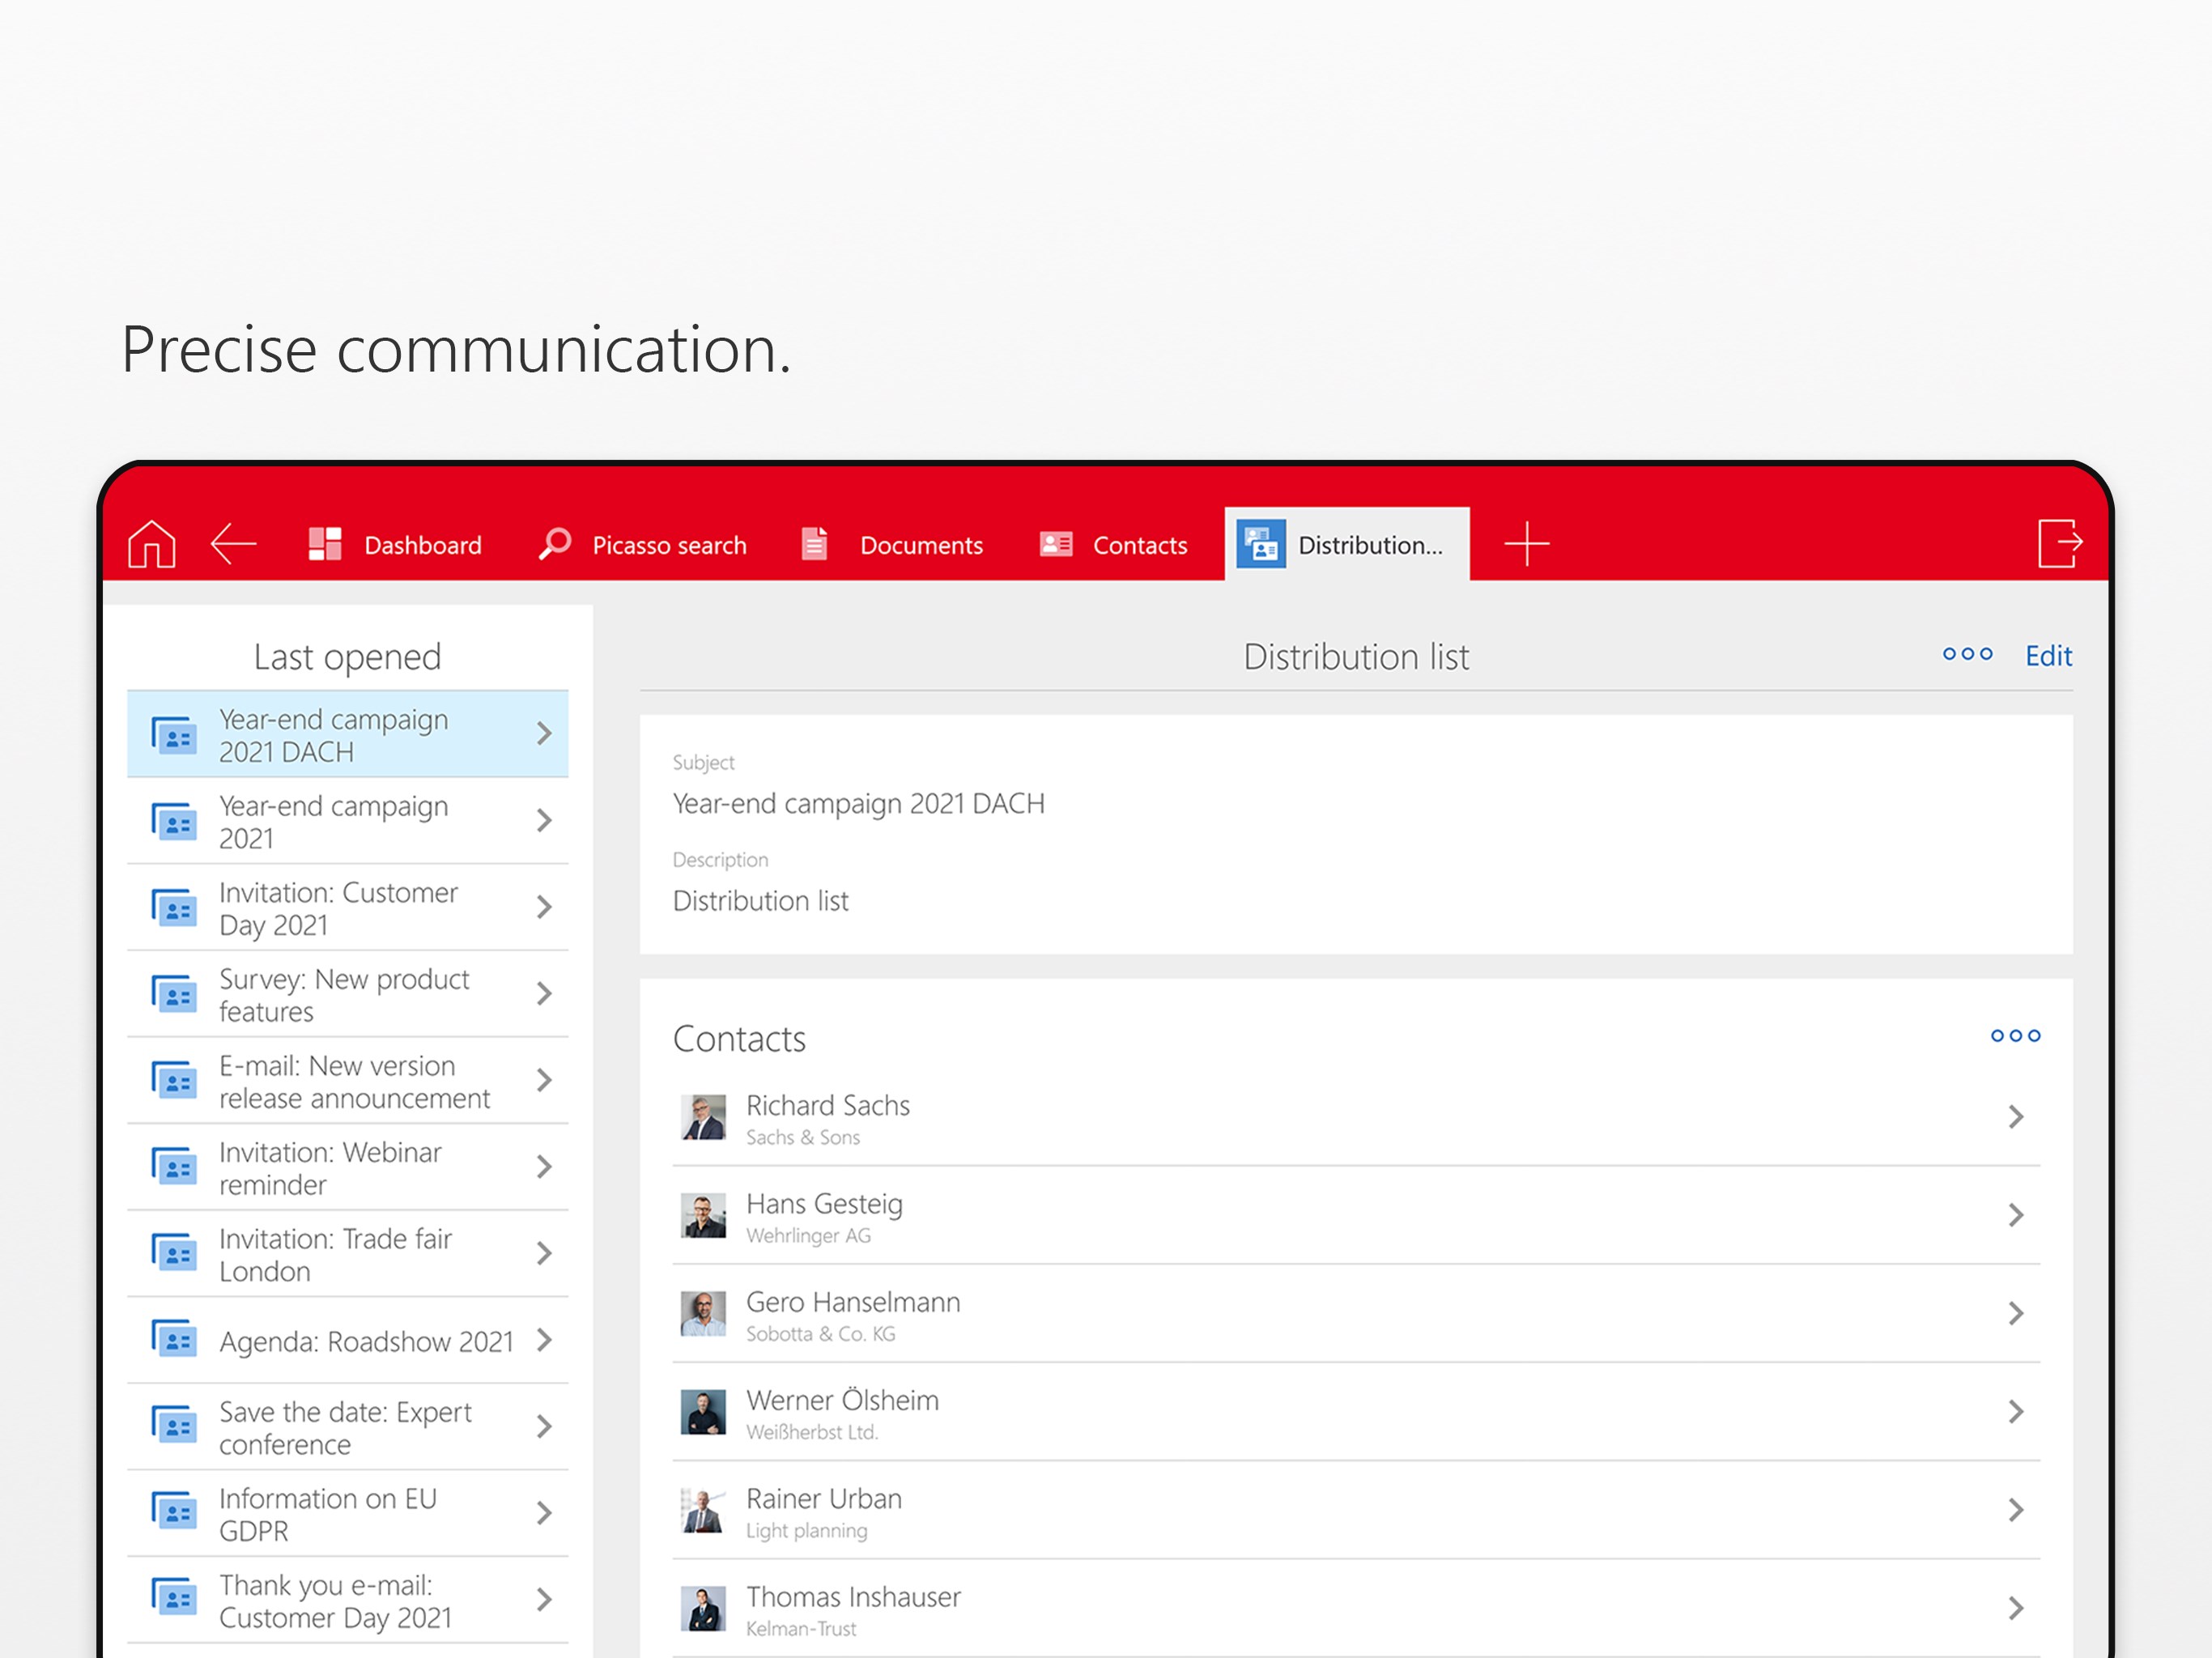
Task: Click the logout icon at top right
Action: click(x=2059, y=544)
